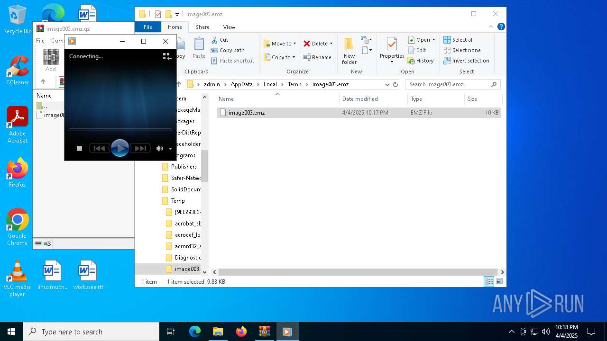Rename the selected file
The height and width of the screenshot is (341, 607).
click(317, 57)
